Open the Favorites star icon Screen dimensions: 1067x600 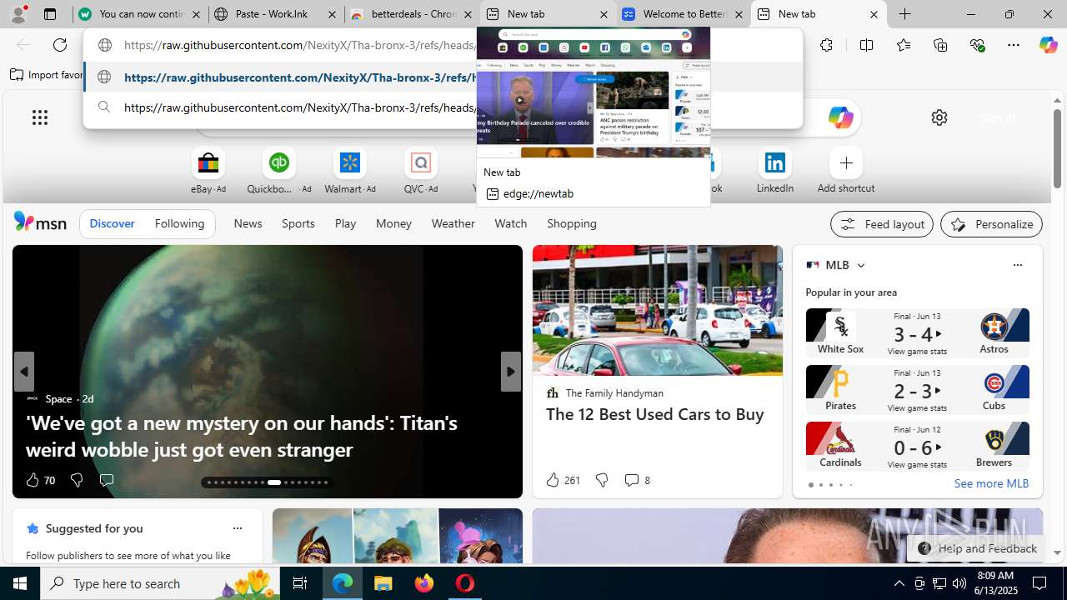904,45
